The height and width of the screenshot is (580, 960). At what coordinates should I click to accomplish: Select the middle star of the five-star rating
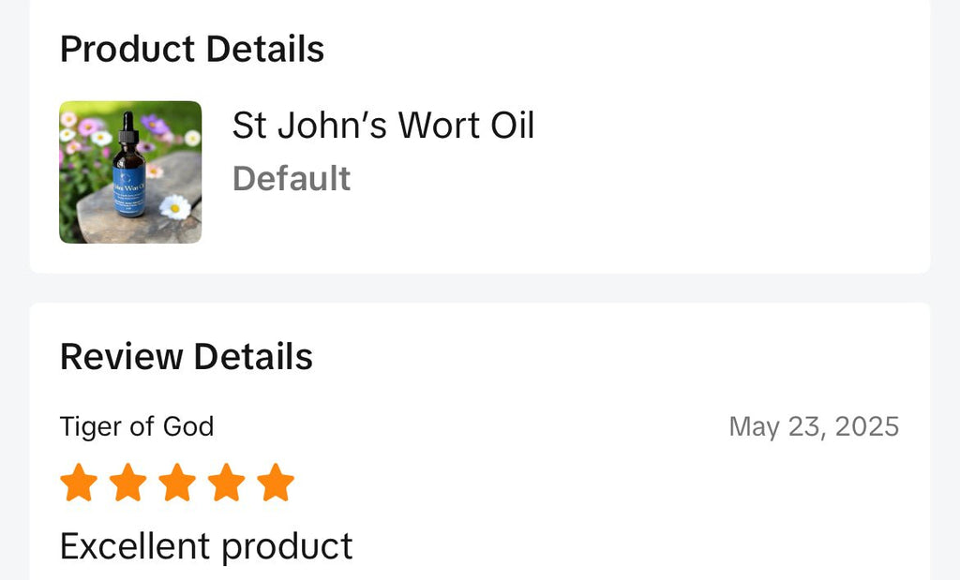176,483
